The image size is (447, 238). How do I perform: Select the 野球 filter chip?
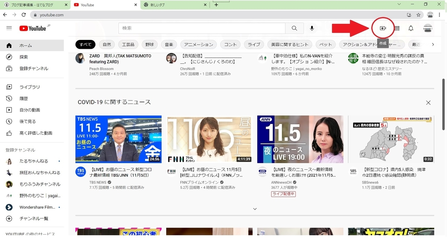[x=150, y=44]
